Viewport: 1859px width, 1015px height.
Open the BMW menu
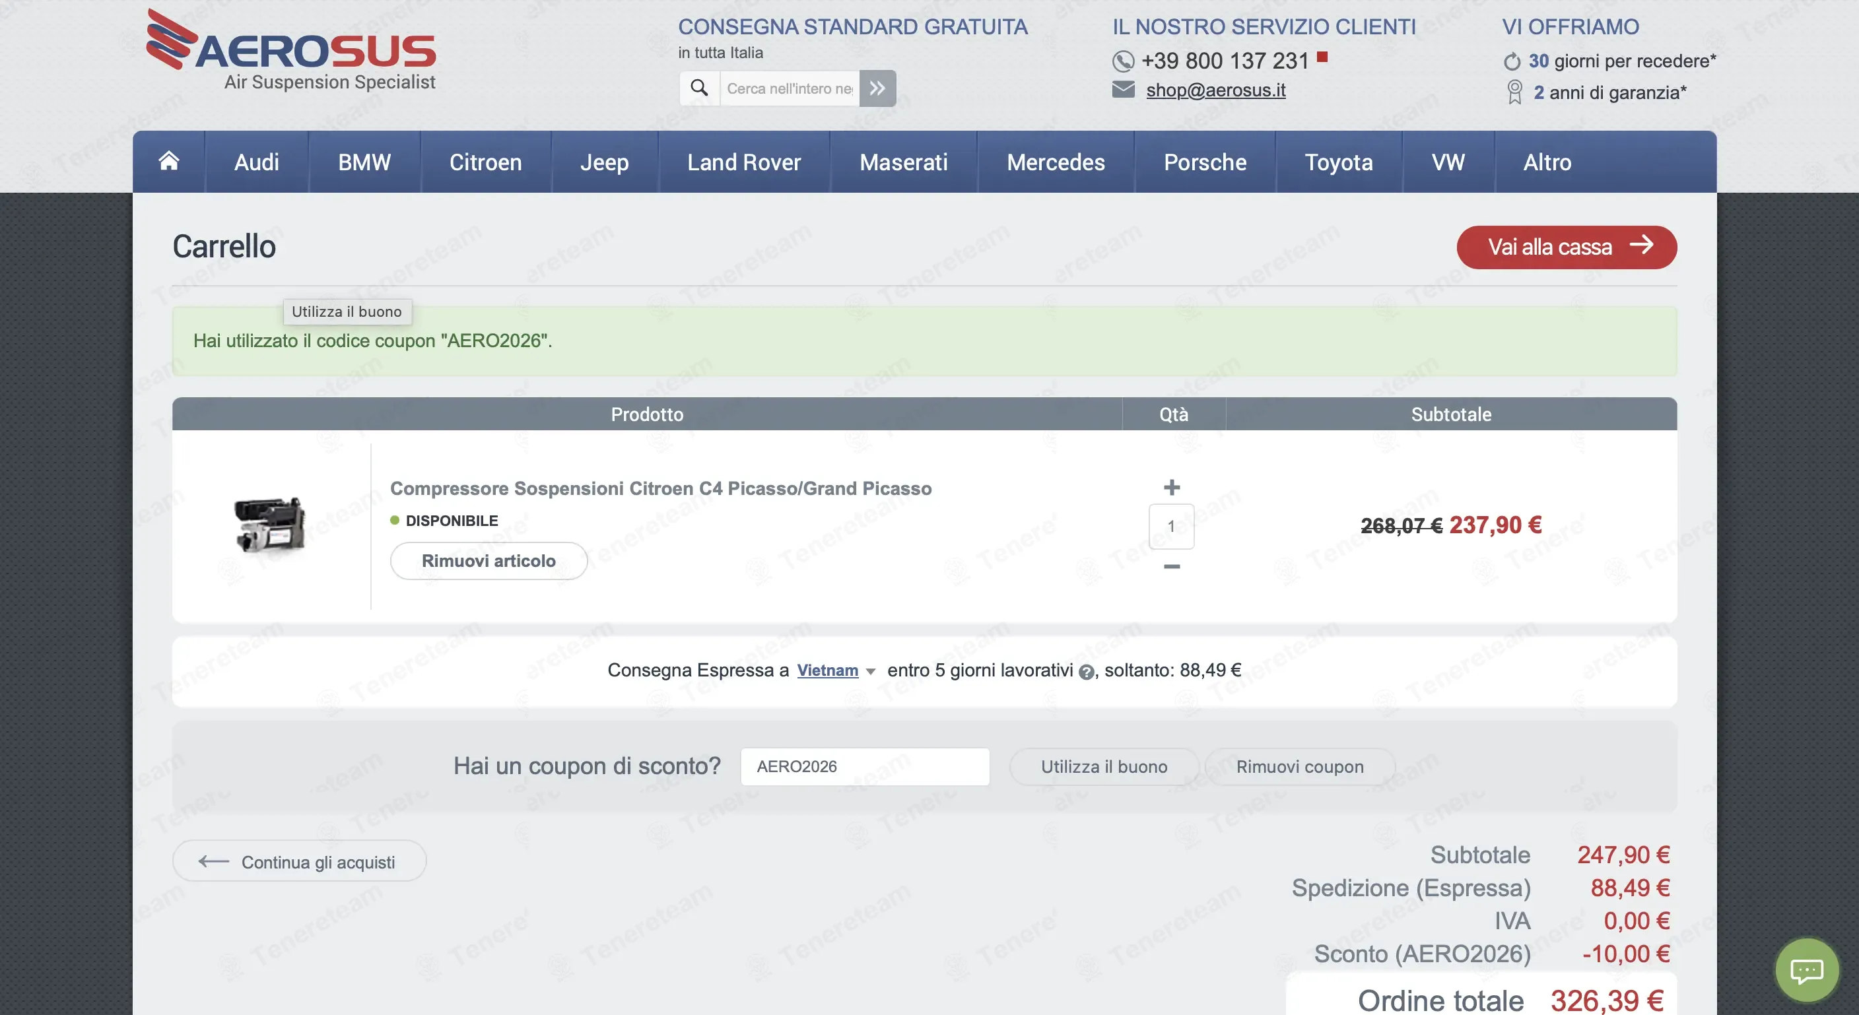(x=364, y=162)
